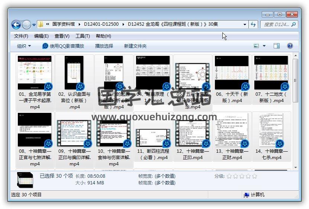
Task: Open the address bar history dropdown arrow
Action: pos(245,25)
